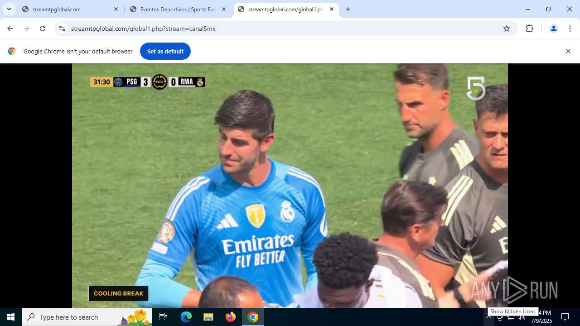Open the Extensions puzzle icon
580x326 pixels.
pyautogui.click(x=529, y=29)
